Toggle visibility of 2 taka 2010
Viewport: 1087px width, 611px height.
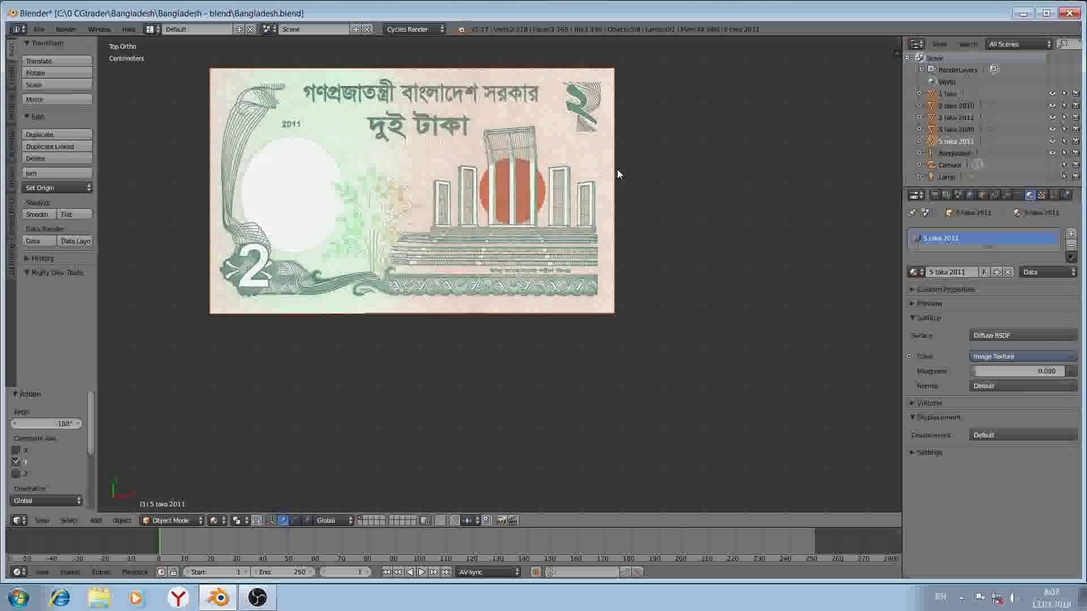coord(1052,106)
